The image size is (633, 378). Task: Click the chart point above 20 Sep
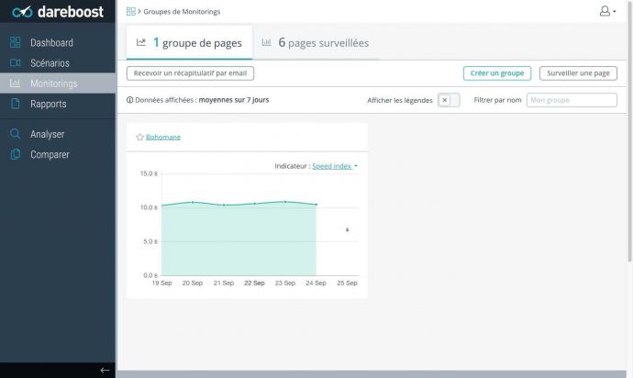tap(193, 202)
